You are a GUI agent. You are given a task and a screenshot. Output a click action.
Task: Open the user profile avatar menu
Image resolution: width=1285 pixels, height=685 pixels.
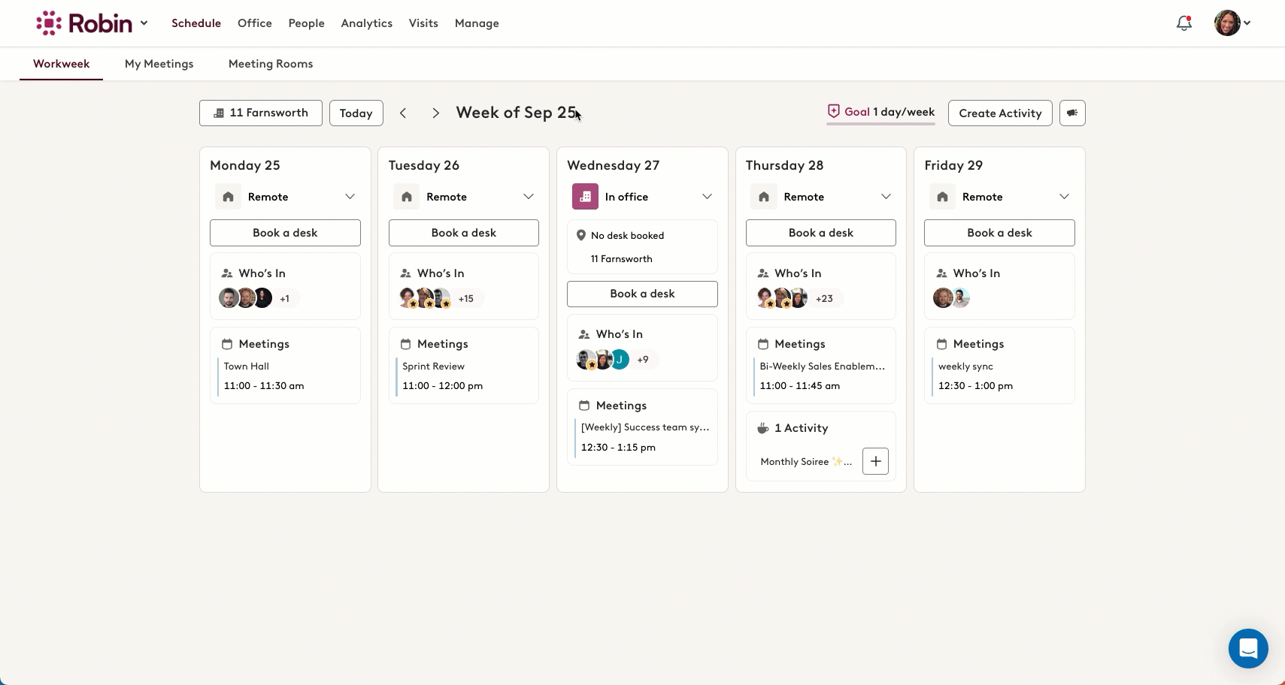click(x=1232, y=23)
